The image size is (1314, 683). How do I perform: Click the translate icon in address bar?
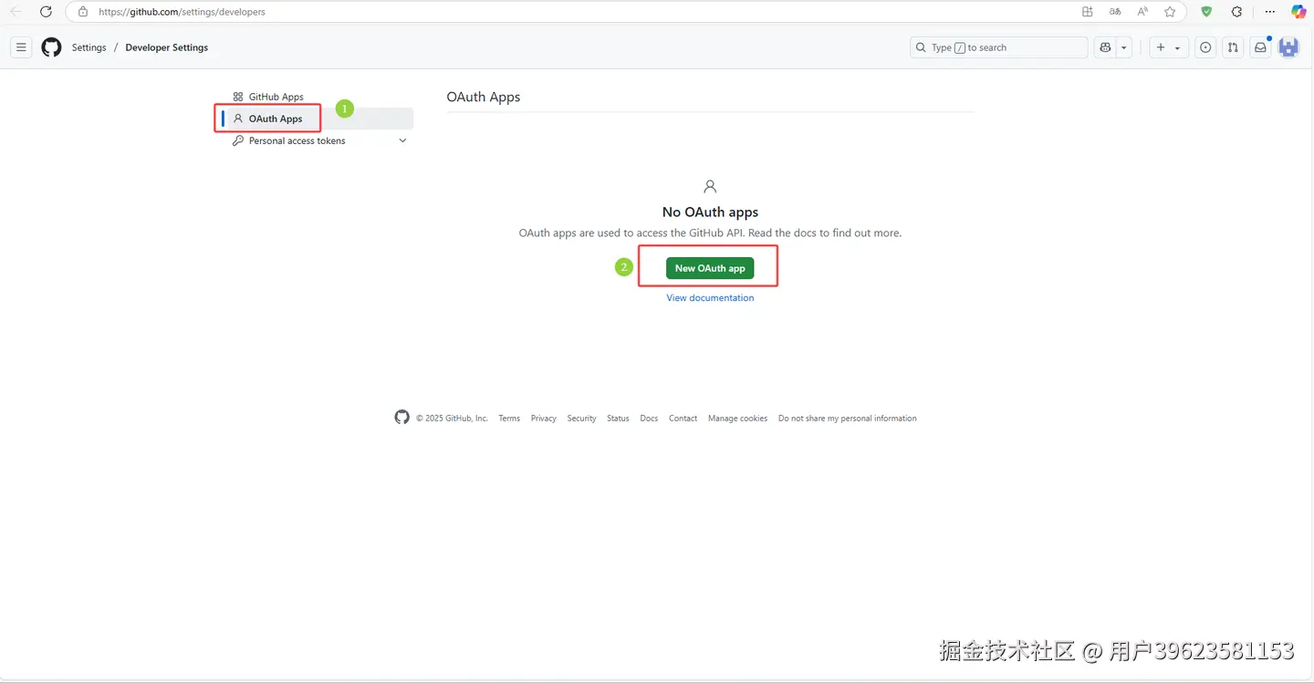[x=1114, y=12]
